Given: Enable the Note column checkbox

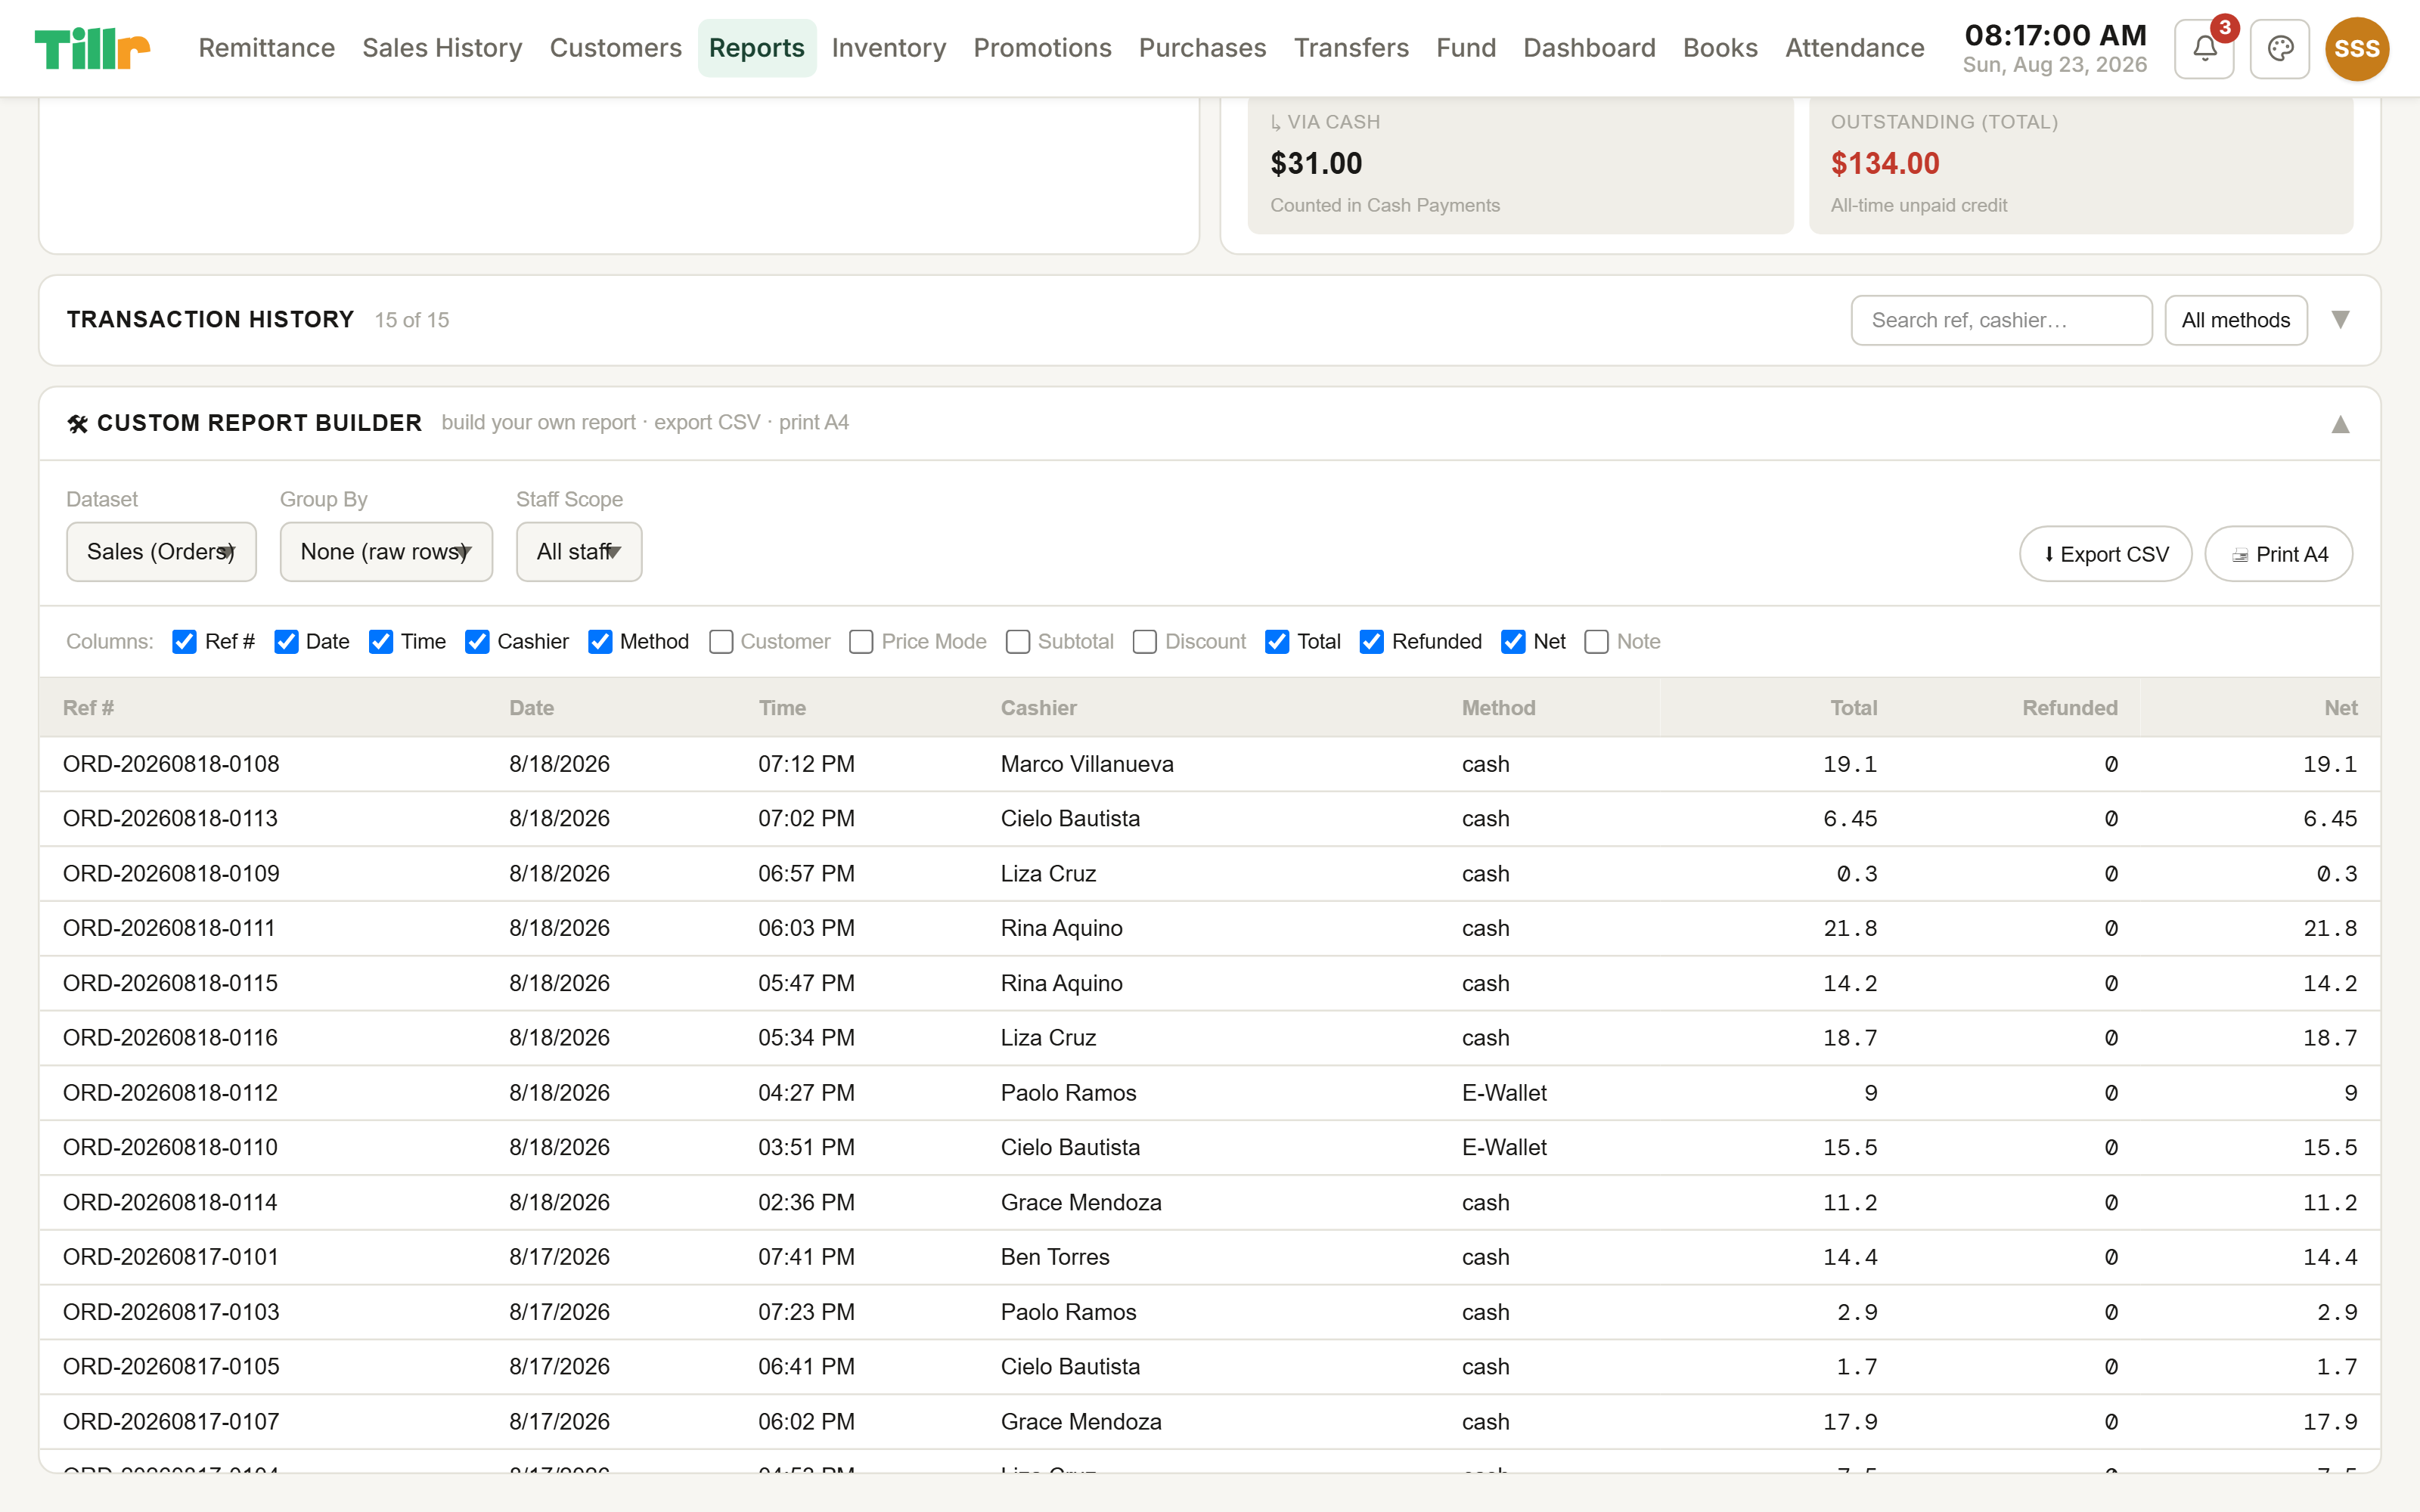Looking at the screenshot, I should pos(1597,641).
